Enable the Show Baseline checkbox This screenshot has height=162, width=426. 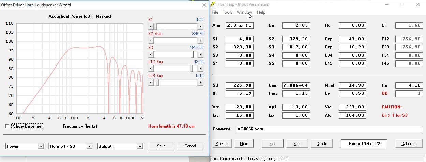pyautogui.click(x=8, y=126)
